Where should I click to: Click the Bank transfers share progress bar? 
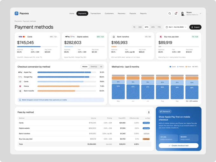(x=132, y=47)
